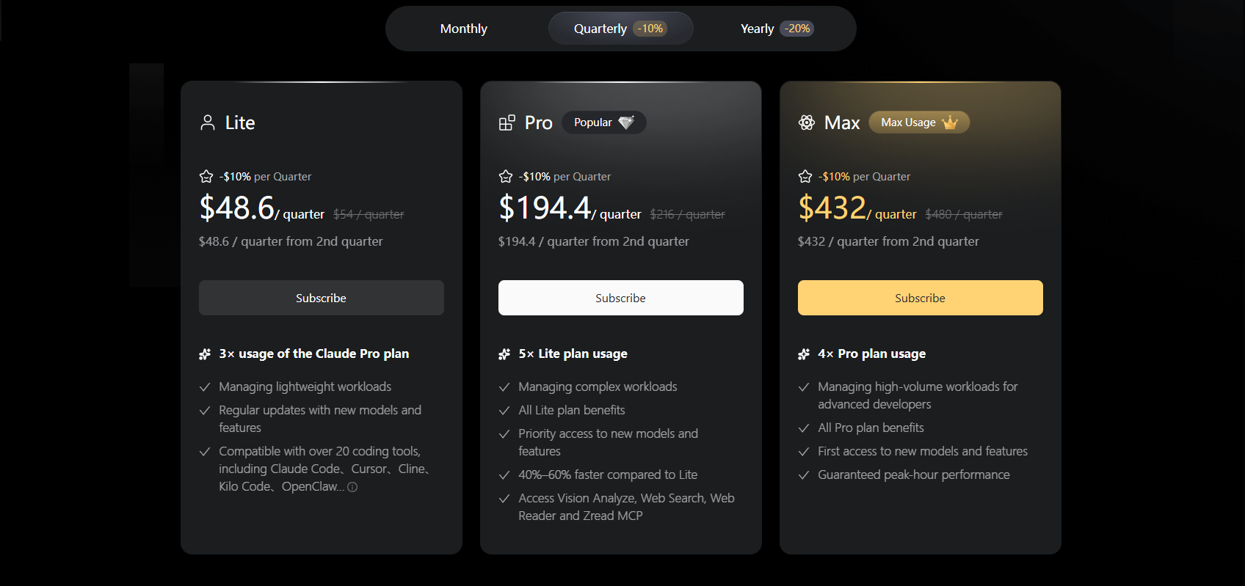The width and height of the screenshot is (1245, 586).
Task: Click the checkmark beside Guaranteed peak-hour performance
Action: pos(804,475)
